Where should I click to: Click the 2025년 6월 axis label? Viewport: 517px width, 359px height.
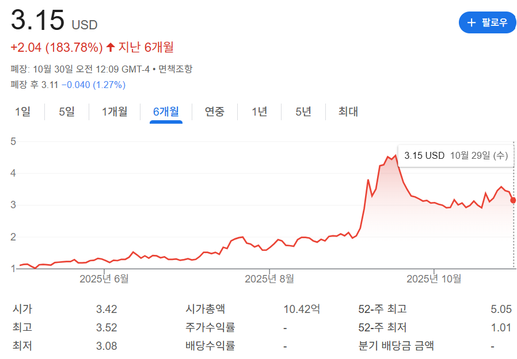(x=104, y=279)
